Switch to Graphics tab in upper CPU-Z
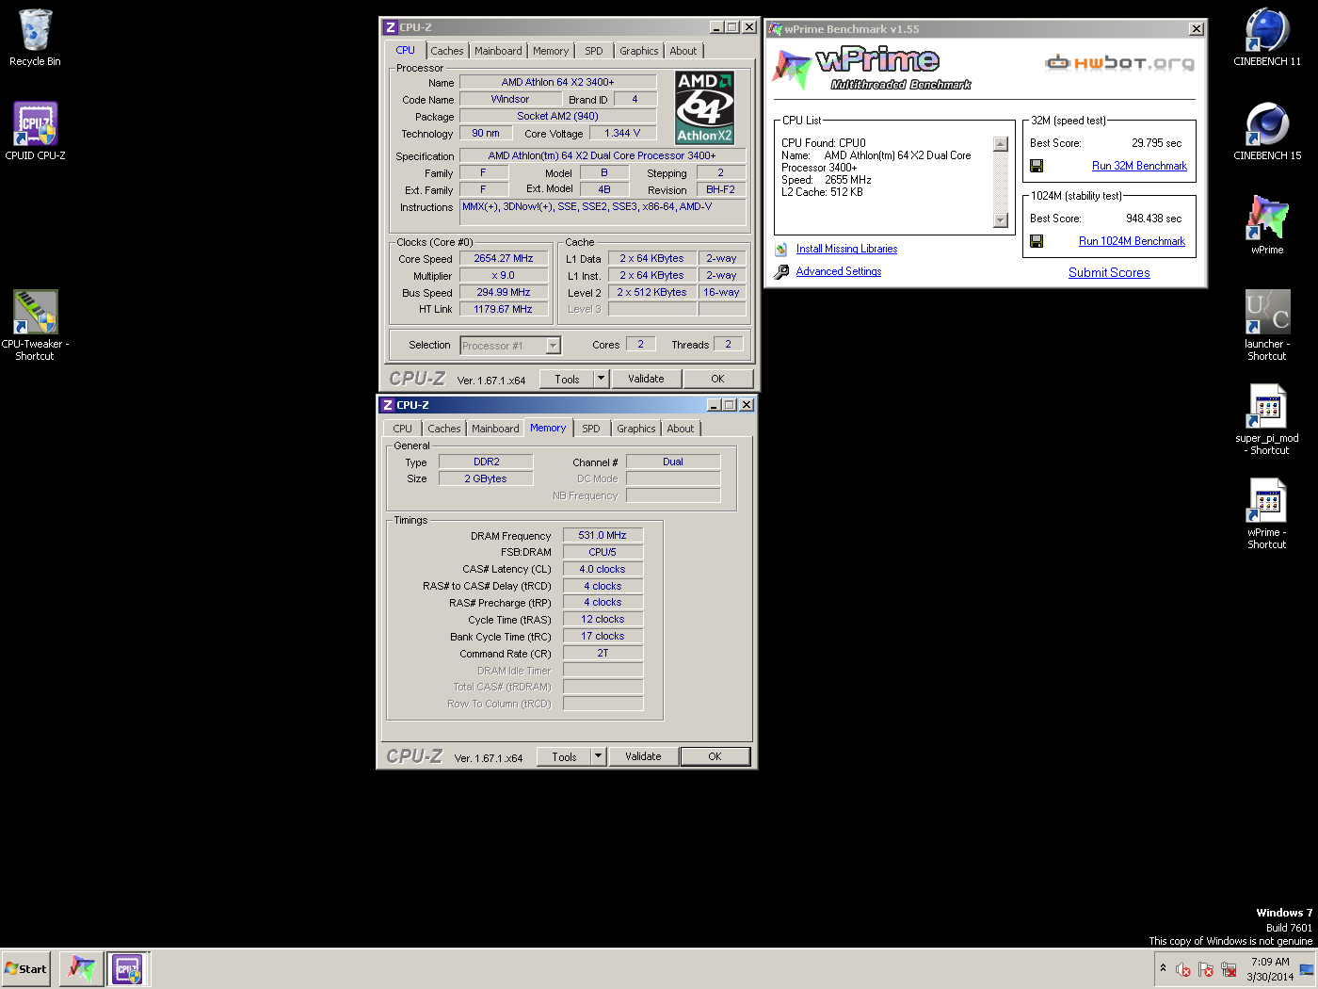The width and height of the screenshot is (1318, 989). click(639, 51)
